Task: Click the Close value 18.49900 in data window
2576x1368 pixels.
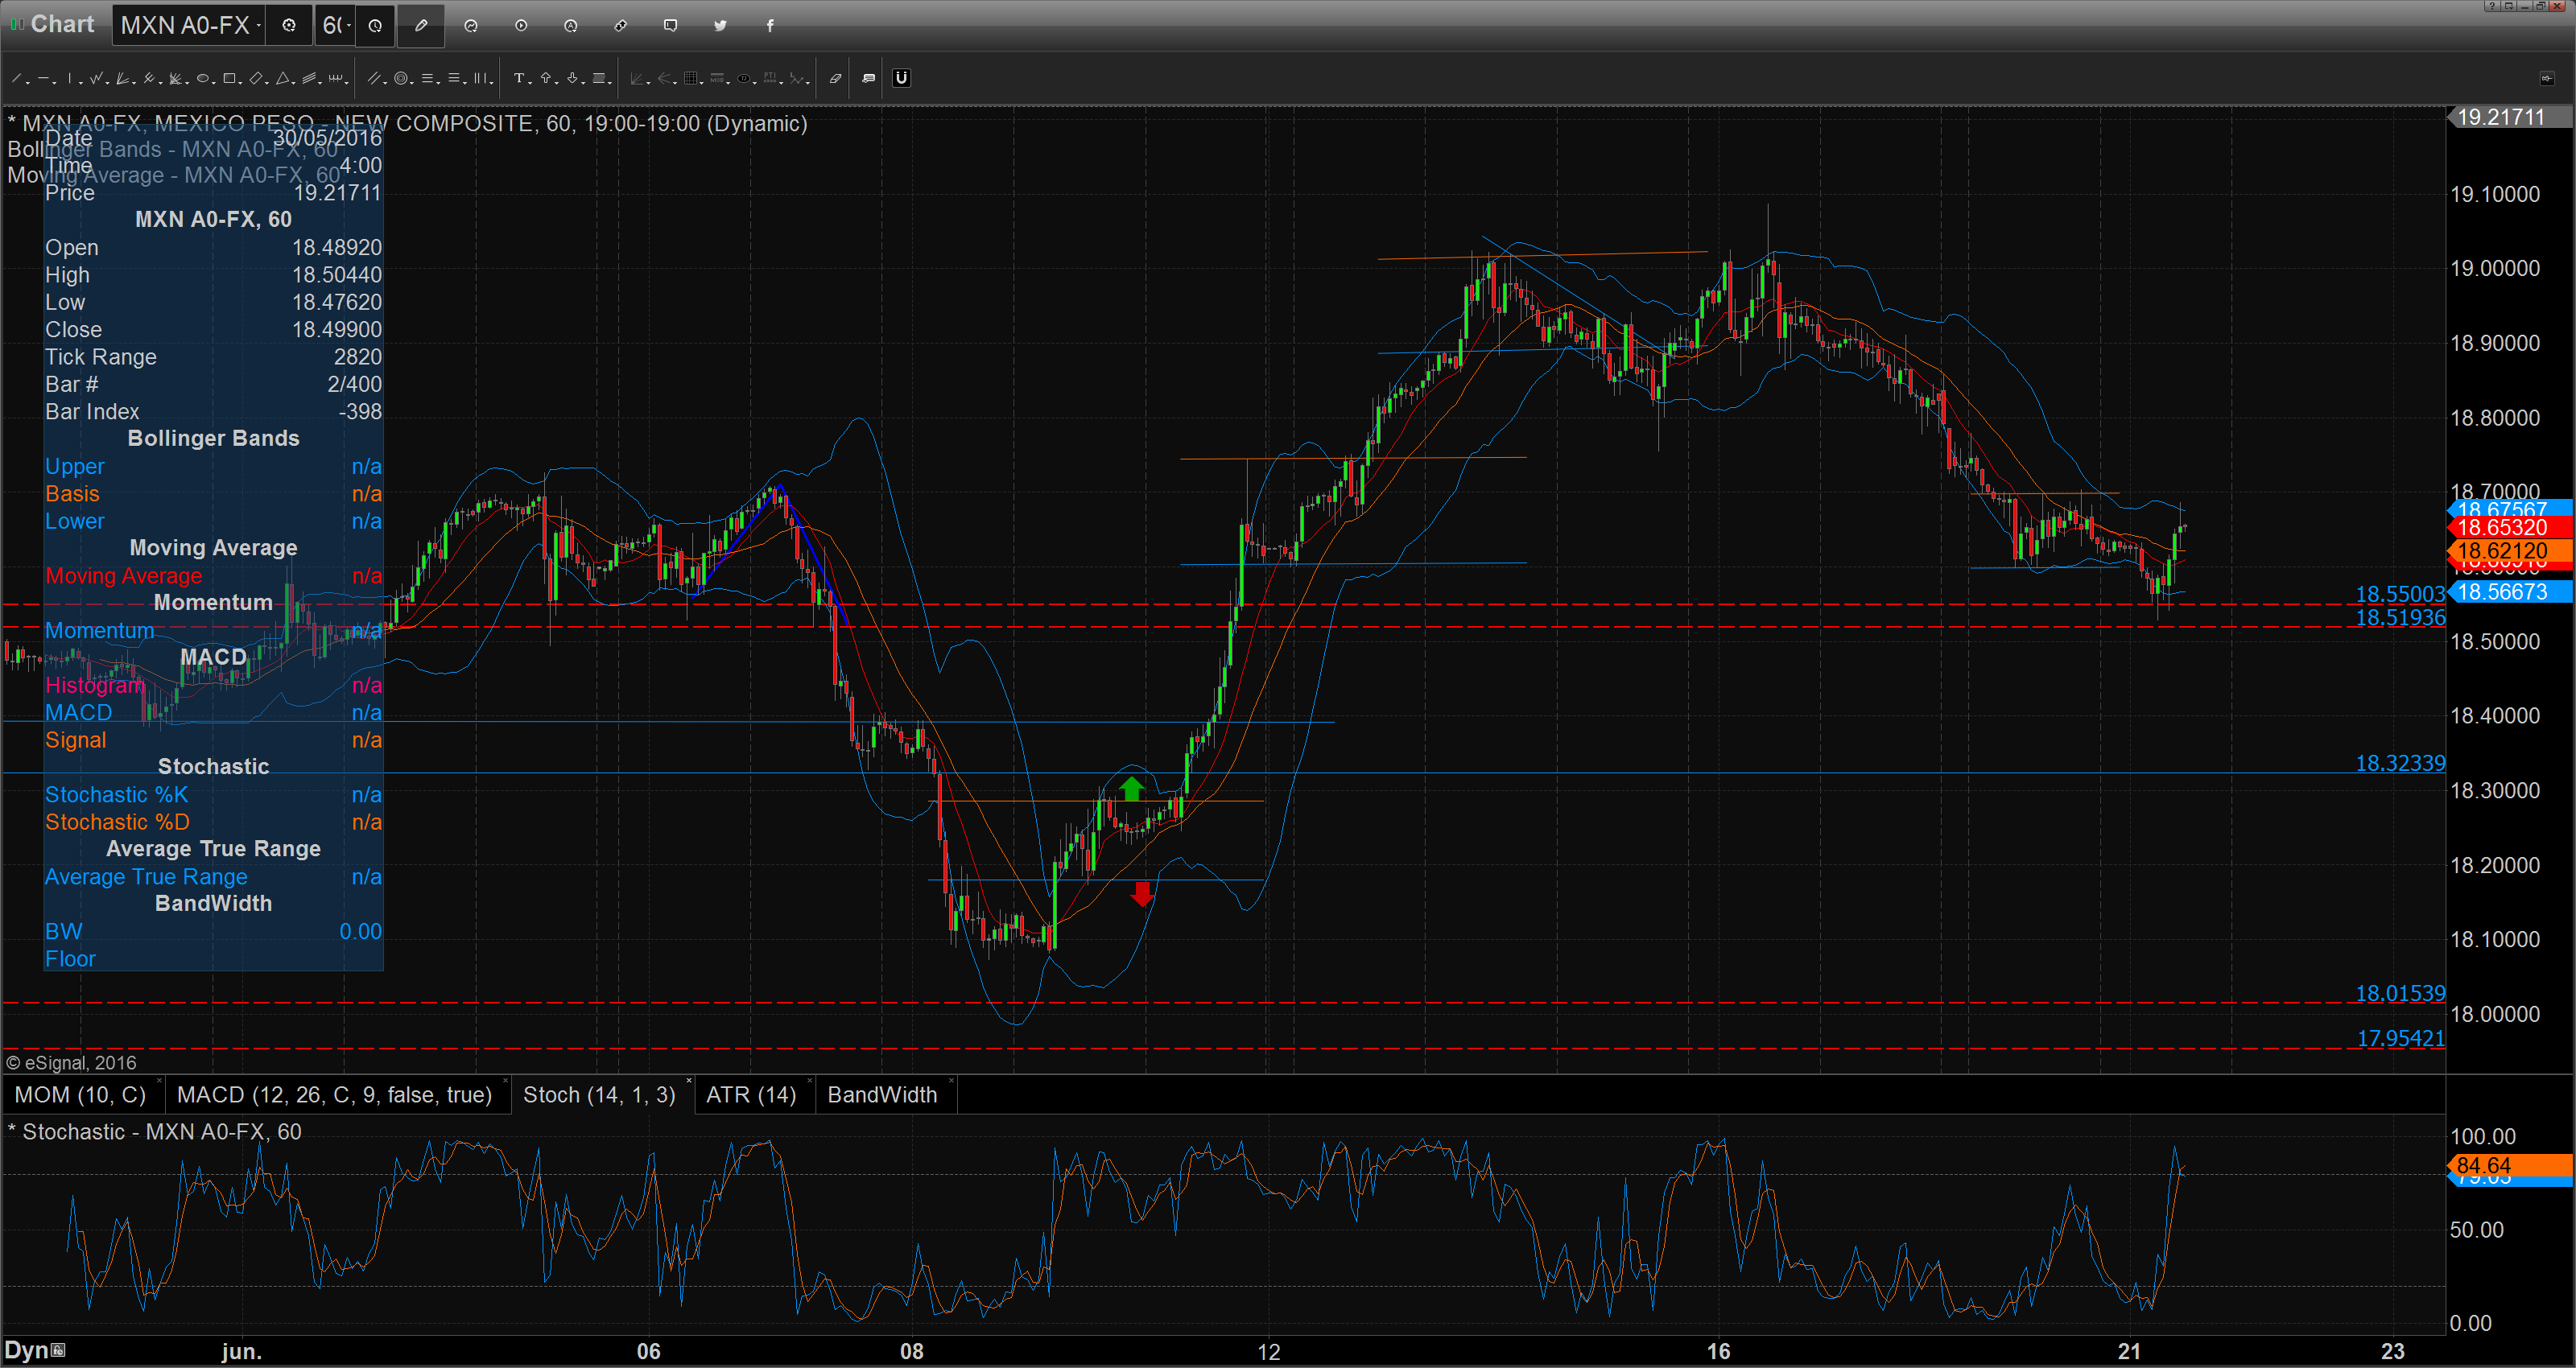Action: pyautogui.click(x=336, y=330)
